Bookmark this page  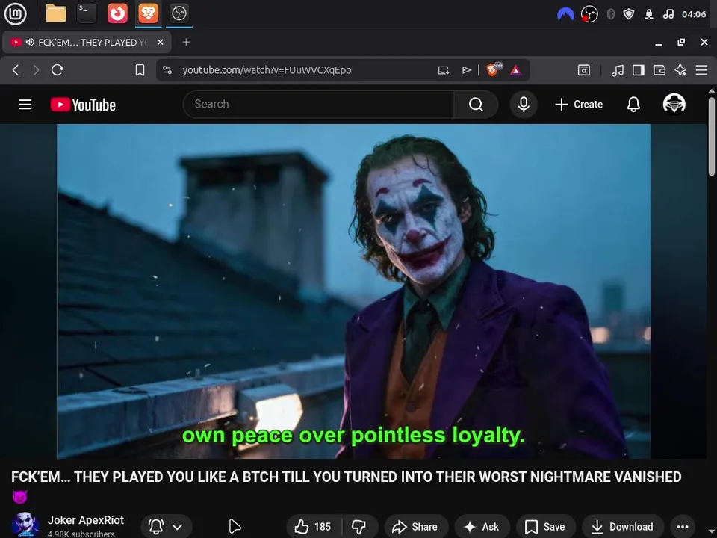point(140,70)
